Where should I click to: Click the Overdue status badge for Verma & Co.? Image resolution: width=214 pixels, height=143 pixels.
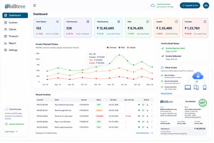click(x=100, y=116)
